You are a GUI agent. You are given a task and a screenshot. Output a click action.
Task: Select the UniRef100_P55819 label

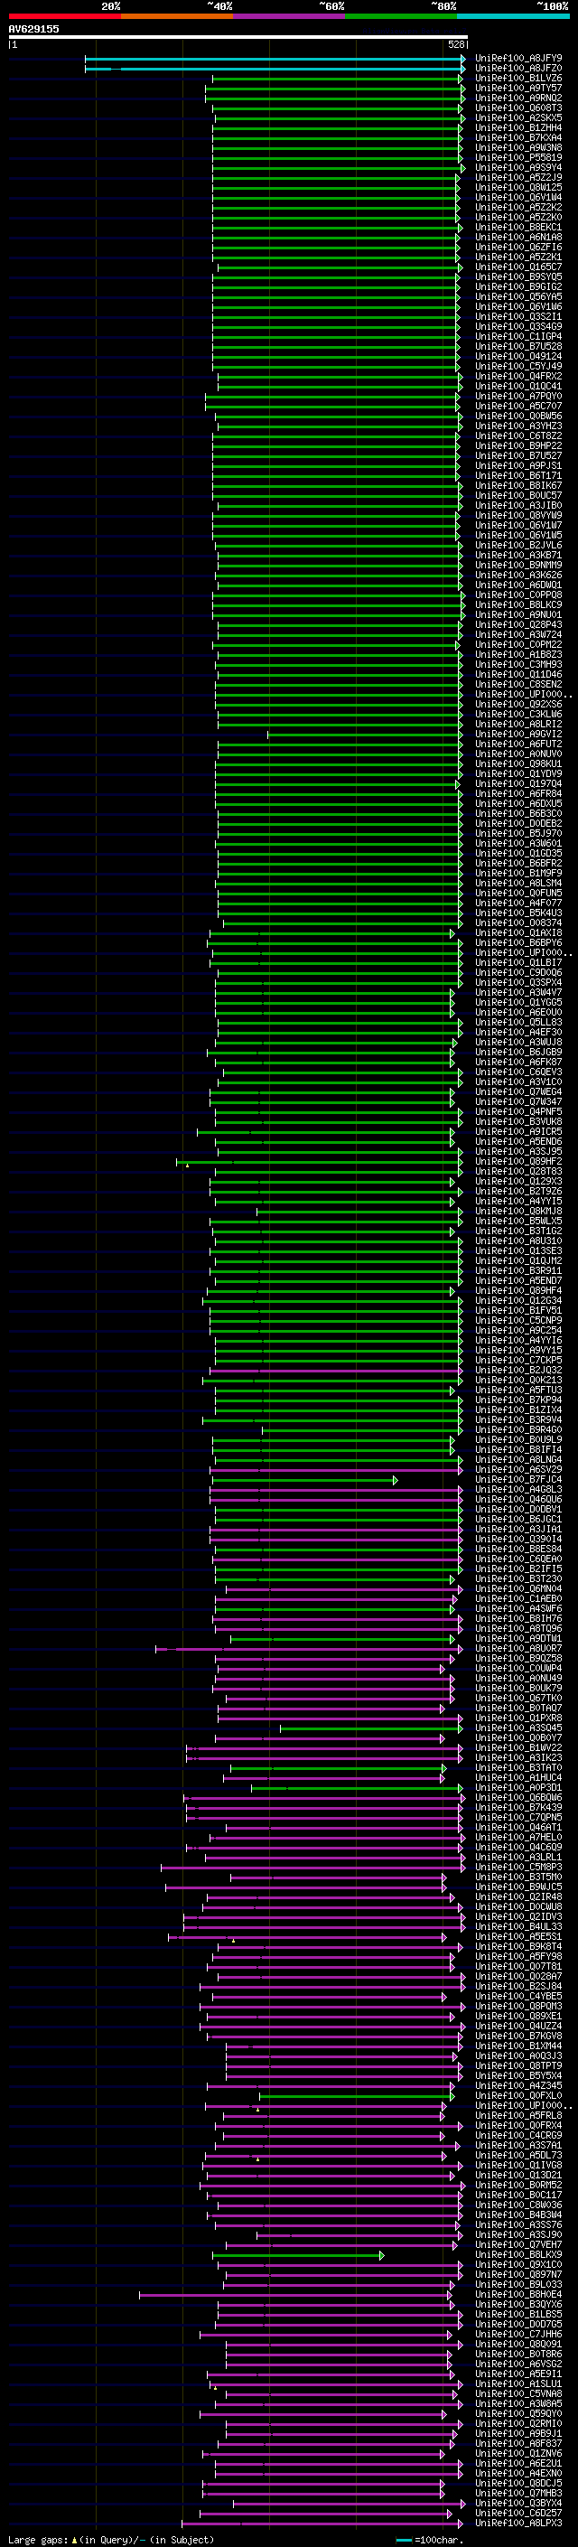518,157
